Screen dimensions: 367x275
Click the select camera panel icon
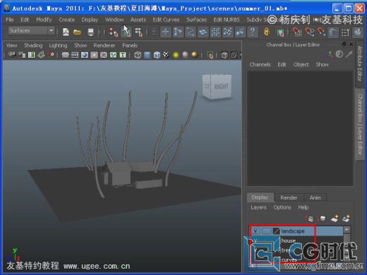tap(12, 55)
